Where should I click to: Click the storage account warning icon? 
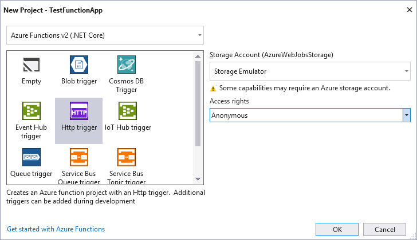(214, 89)
